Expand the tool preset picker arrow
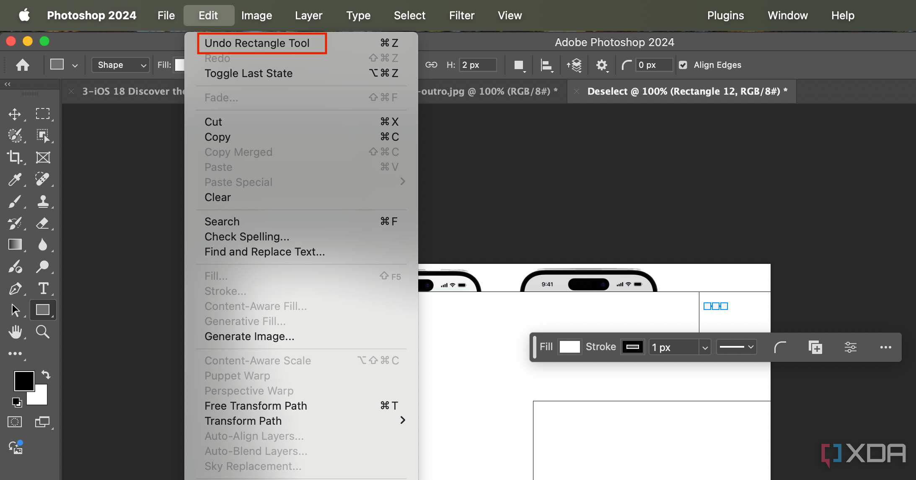The height and width of the screenshot is (480, 916). pos(75,65)
